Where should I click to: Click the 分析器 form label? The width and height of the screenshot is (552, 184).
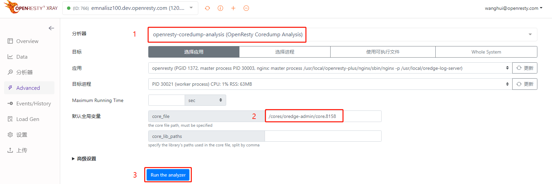(x=79, y=34)
